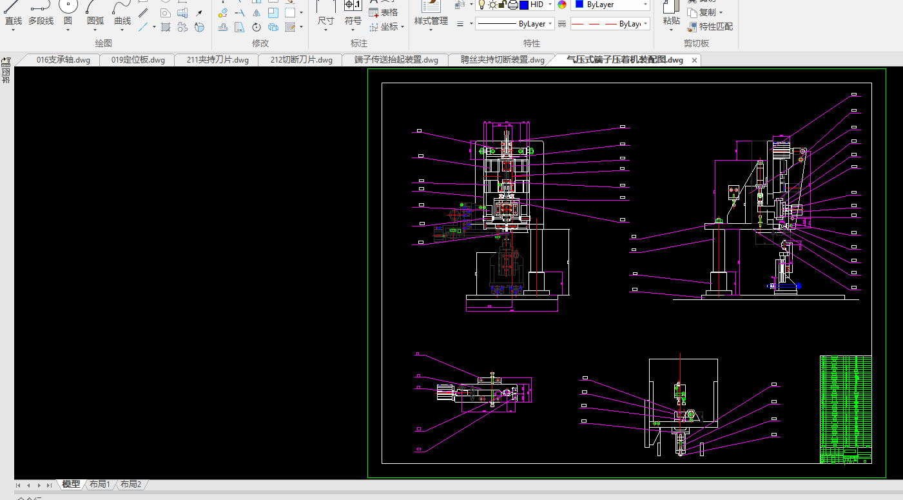Toggle layer freeze sun icon
Image resolution: width=903 pixels, height=500 pixels.
coord(492,5)
